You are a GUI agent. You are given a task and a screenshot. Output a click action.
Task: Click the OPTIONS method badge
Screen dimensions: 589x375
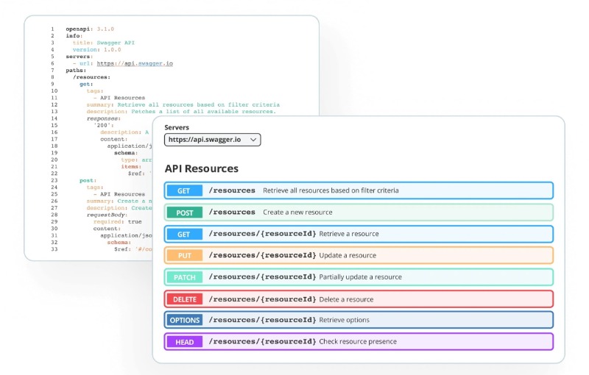point(185,321)
